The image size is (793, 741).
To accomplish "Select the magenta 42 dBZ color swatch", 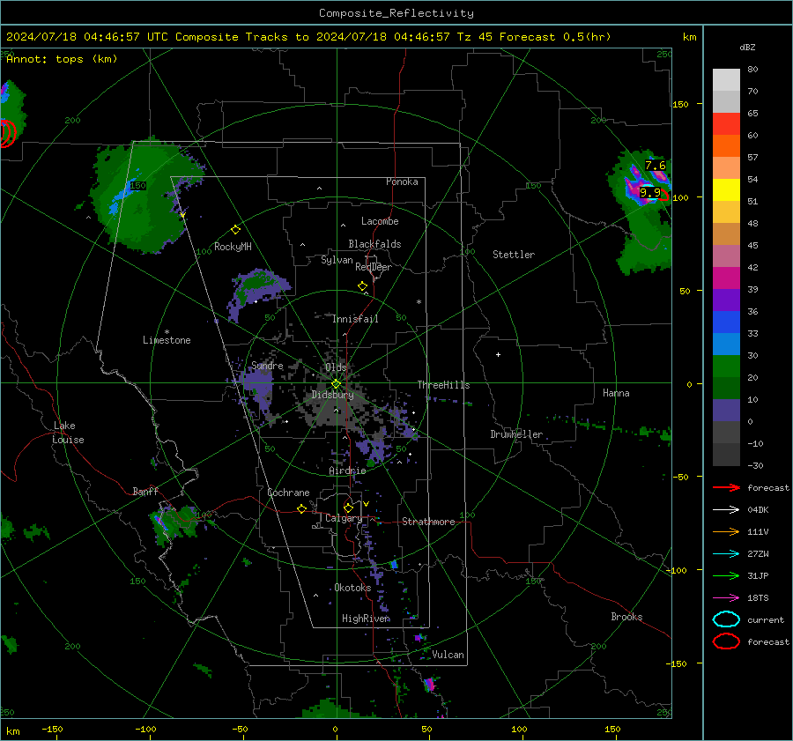I will click(x=726, y=278).
